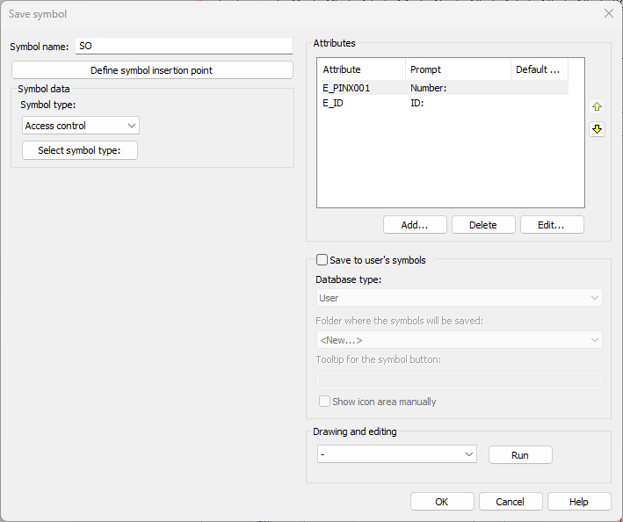Expand the Drawing and editing dropdown
This screenshot has width=623, height=522.
coord(397,454)
